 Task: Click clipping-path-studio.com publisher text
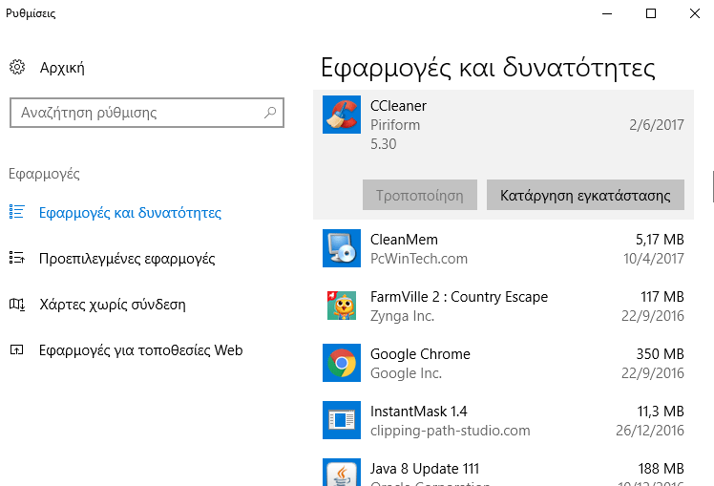(x=451, y=431)
